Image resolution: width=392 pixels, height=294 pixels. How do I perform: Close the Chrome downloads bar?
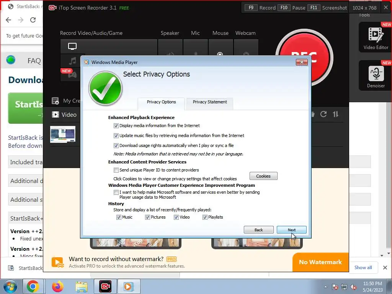click(385, 268)
